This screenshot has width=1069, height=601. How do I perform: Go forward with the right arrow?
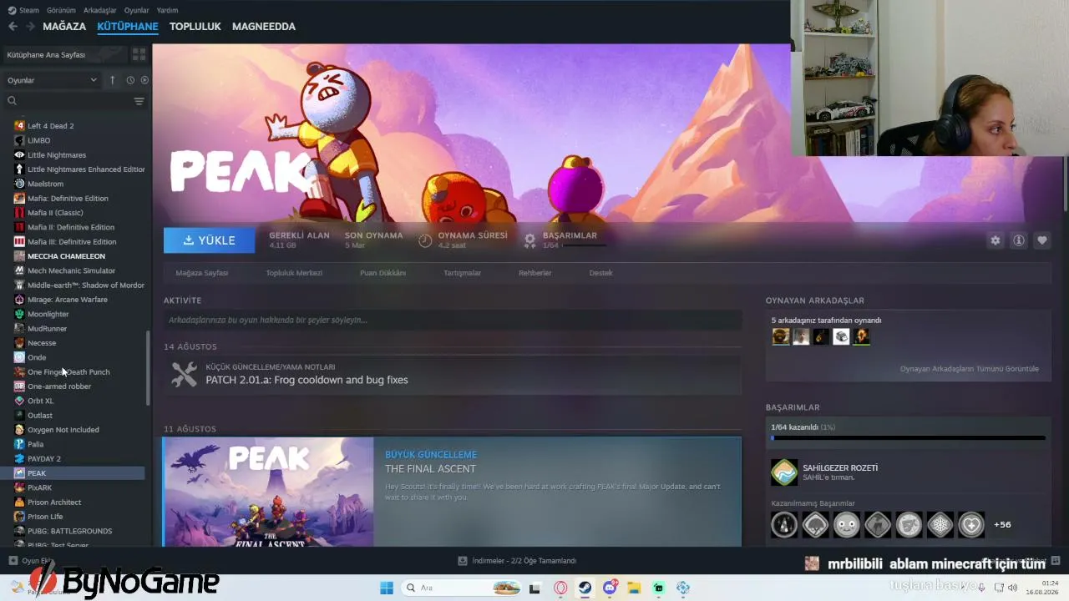[30, 27]
